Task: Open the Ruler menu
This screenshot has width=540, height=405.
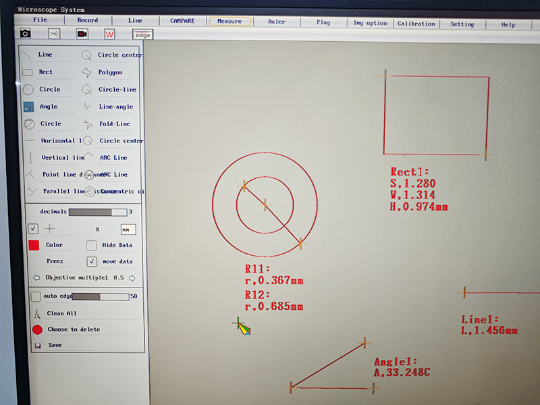Action: pyautogui.click(x=276, y=22)
